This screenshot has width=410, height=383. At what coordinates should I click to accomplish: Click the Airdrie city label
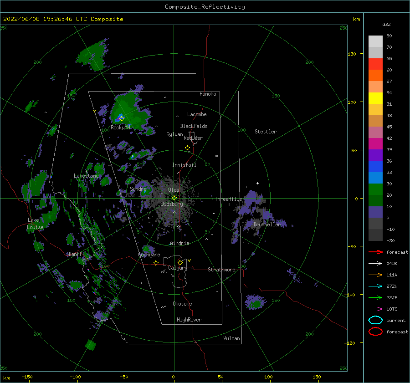(179, 243)
